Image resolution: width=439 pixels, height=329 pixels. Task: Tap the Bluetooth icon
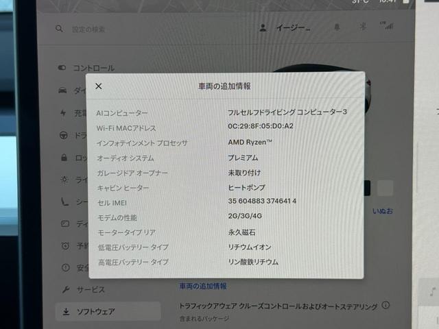point(363,27)
